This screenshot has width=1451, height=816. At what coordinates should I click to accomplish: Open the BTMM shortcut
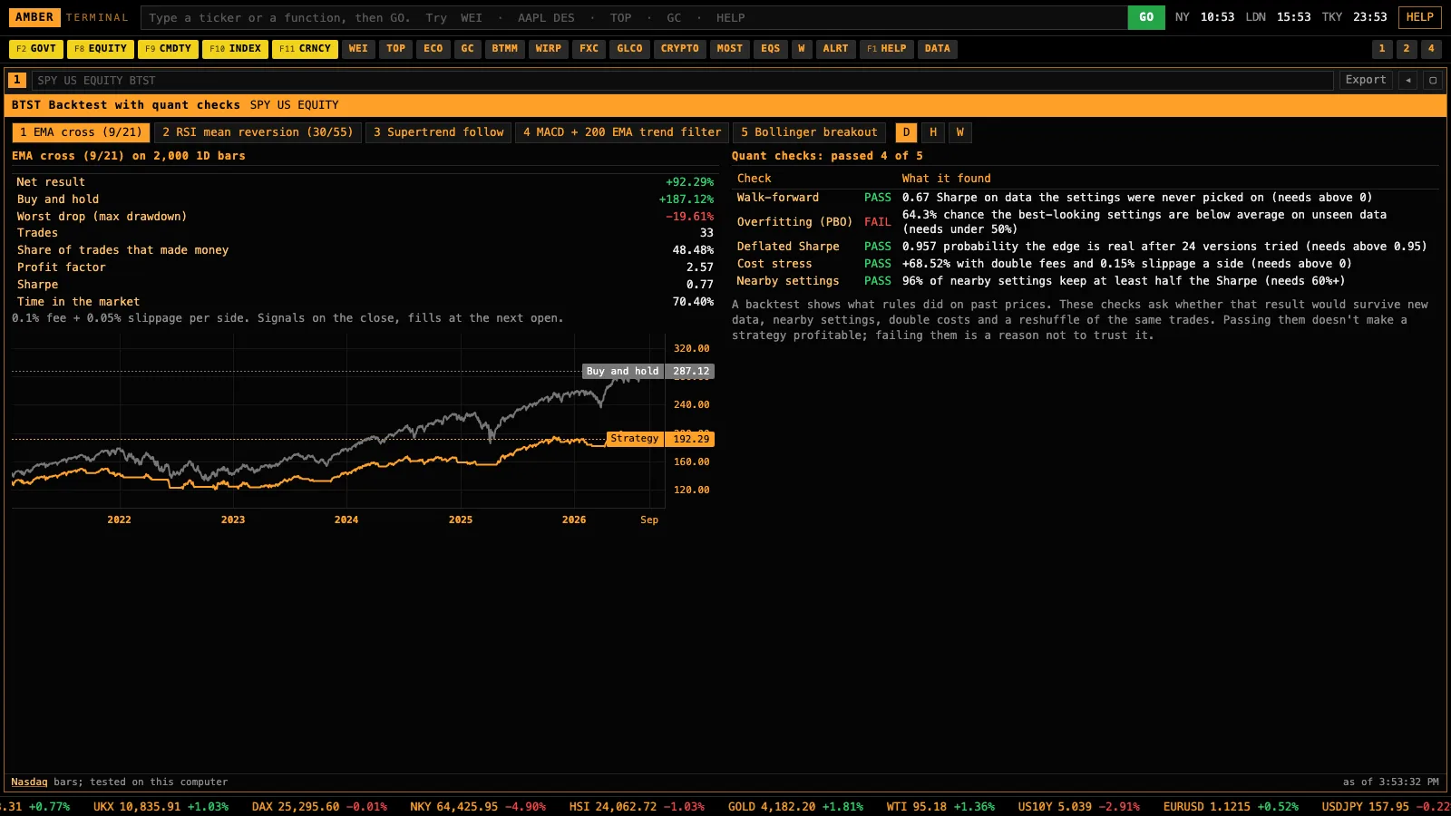click(x=504, y=49)
